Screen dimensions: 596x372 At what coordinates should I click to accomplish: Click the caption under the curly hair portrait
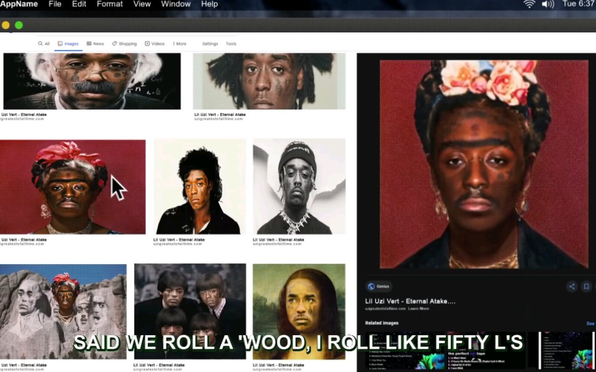[179, 240]
